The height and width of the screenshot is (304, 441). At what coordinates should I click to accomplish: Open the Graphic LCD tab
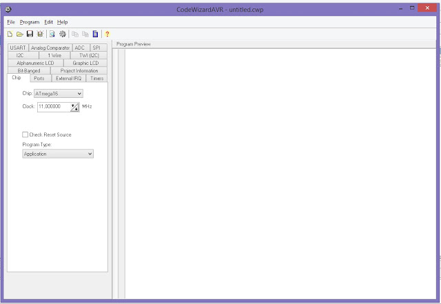click(x=85, y=63)
